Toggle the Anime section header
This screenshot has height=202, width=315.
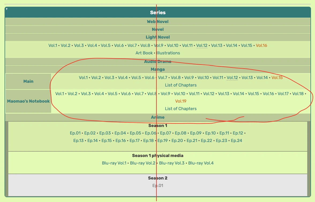click(x=158, y=117)
